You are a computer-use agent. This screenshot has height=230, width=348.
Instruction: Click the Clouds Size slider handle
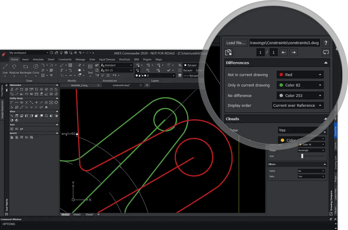point(302,156)
